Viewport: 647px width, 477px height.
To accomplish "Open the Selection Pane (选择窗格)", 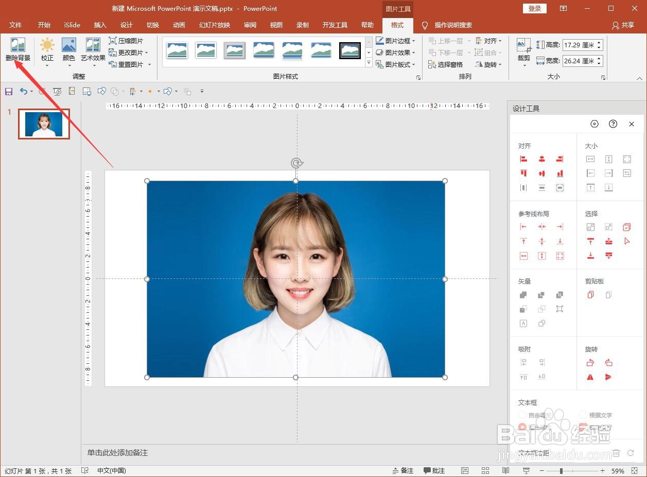I will click(445, 64).
